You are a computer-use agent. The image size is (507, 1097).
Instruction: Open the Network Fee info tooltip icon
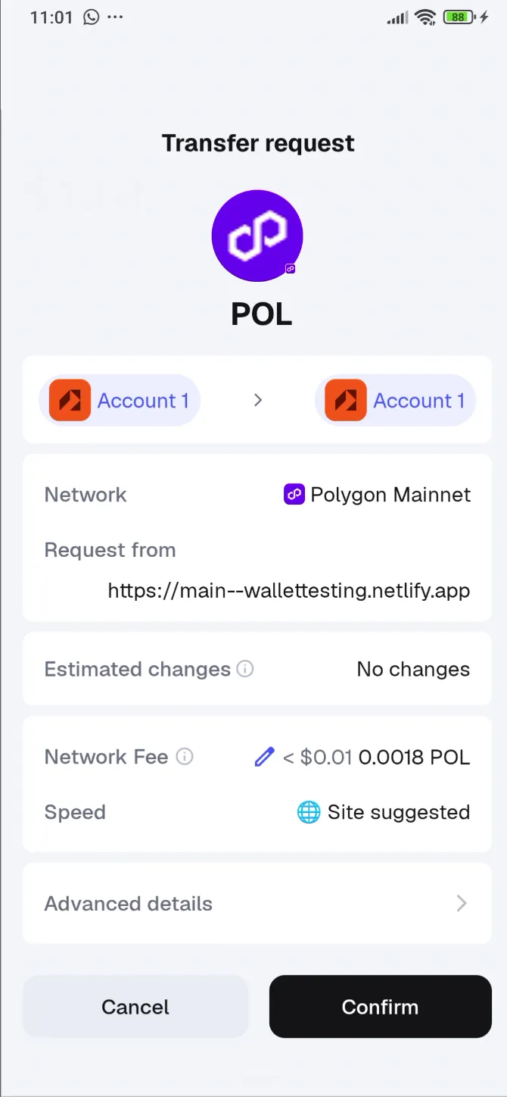(x=184, y=756)
